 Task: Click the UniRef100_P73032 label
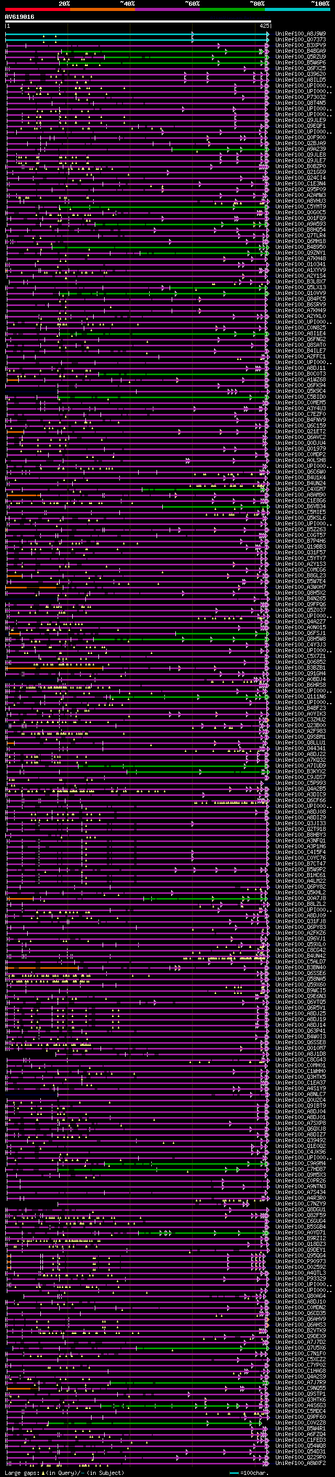coord(300,97)
